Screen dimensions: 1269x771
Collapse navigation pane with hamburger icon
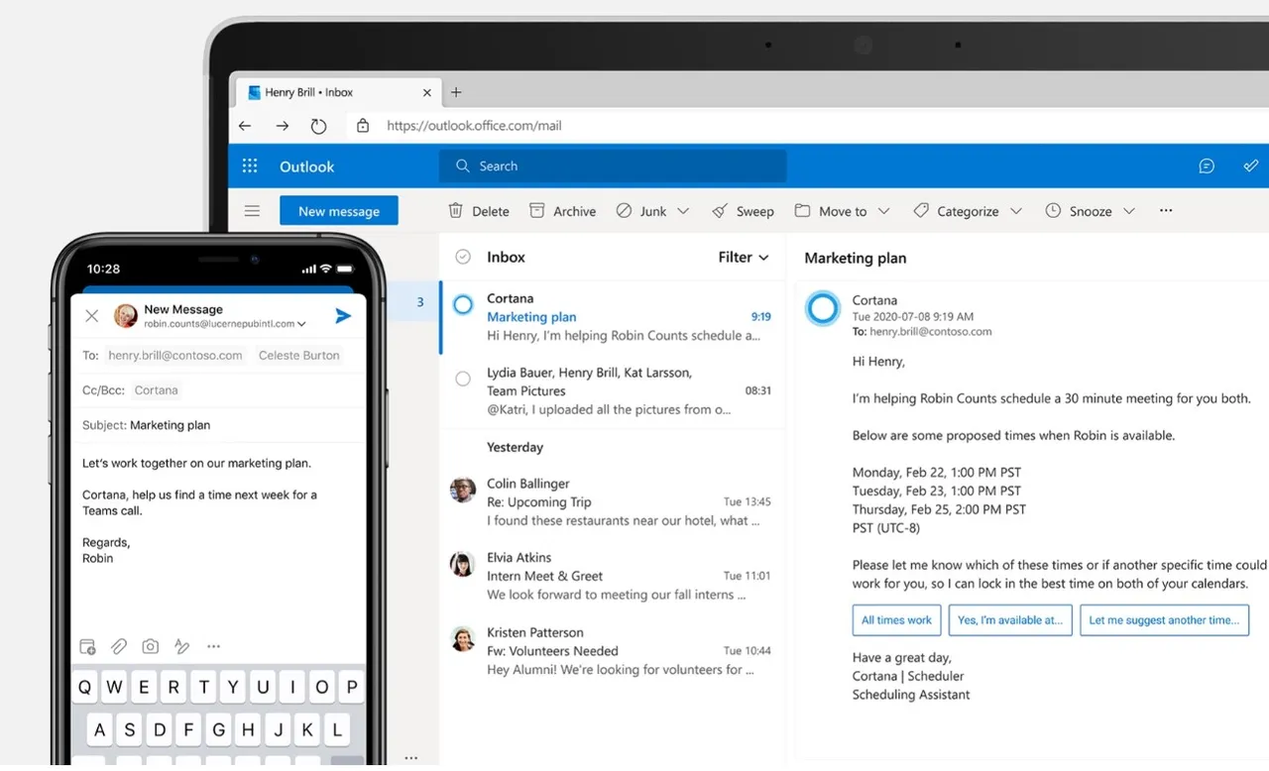pyautogui.click(x=252, y=211)
